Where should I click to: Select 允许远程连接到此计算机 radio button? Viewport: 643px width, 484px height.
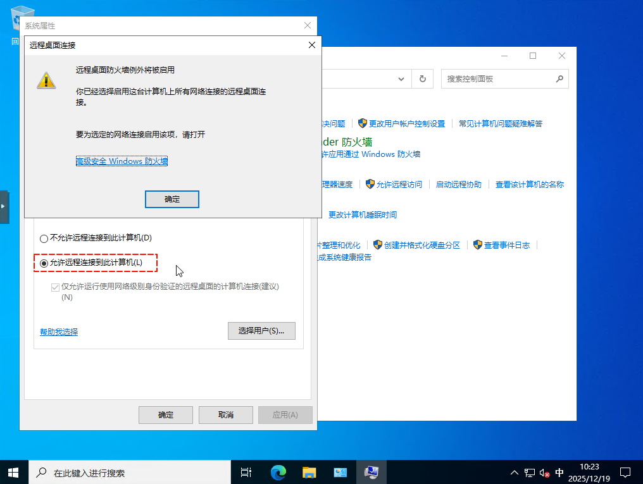point(44,263)
